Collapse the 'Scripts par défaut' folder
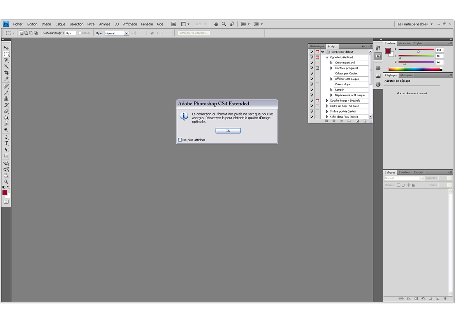455x322 pixels. 322,52
